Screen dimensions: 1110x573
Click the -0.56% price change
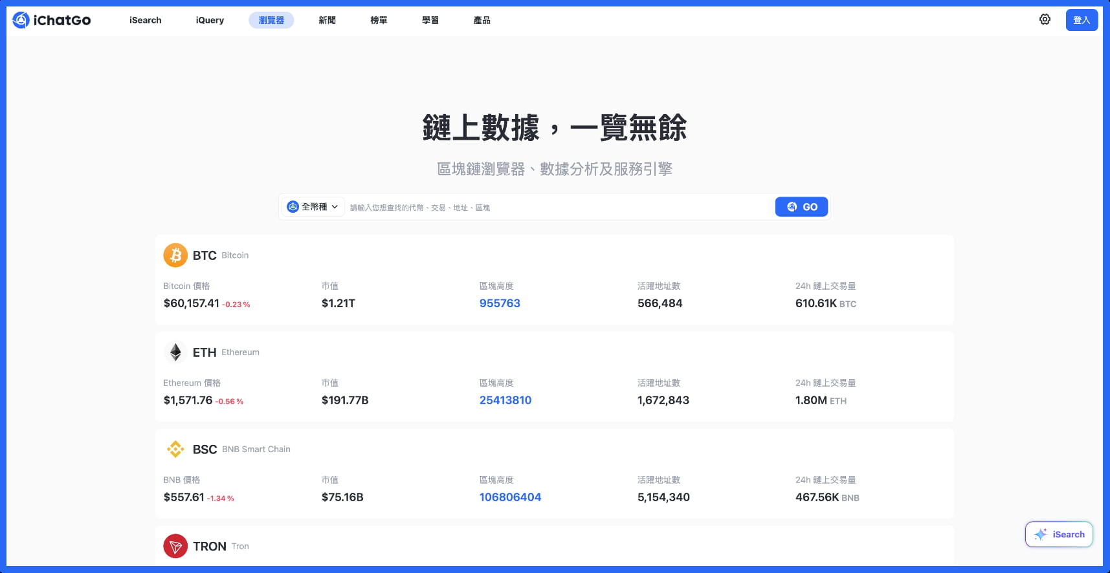pyautogui.click(x=230, y=402)
